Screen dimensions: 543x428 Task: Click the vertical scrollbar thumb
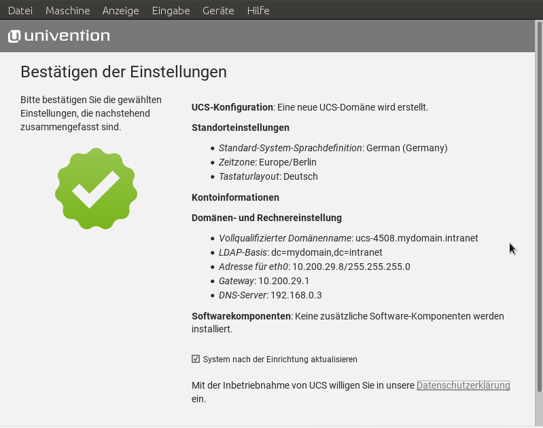(540, 203)
